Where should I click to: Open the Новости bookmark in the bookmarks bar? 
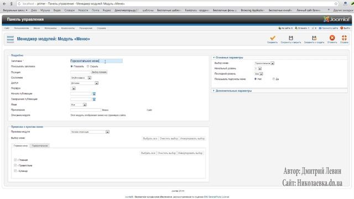pyautogui.click(x=83, y=10)
